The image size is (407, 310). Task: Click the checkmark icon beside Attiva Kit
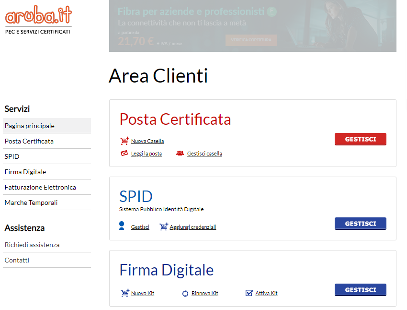tap(249, 293)
